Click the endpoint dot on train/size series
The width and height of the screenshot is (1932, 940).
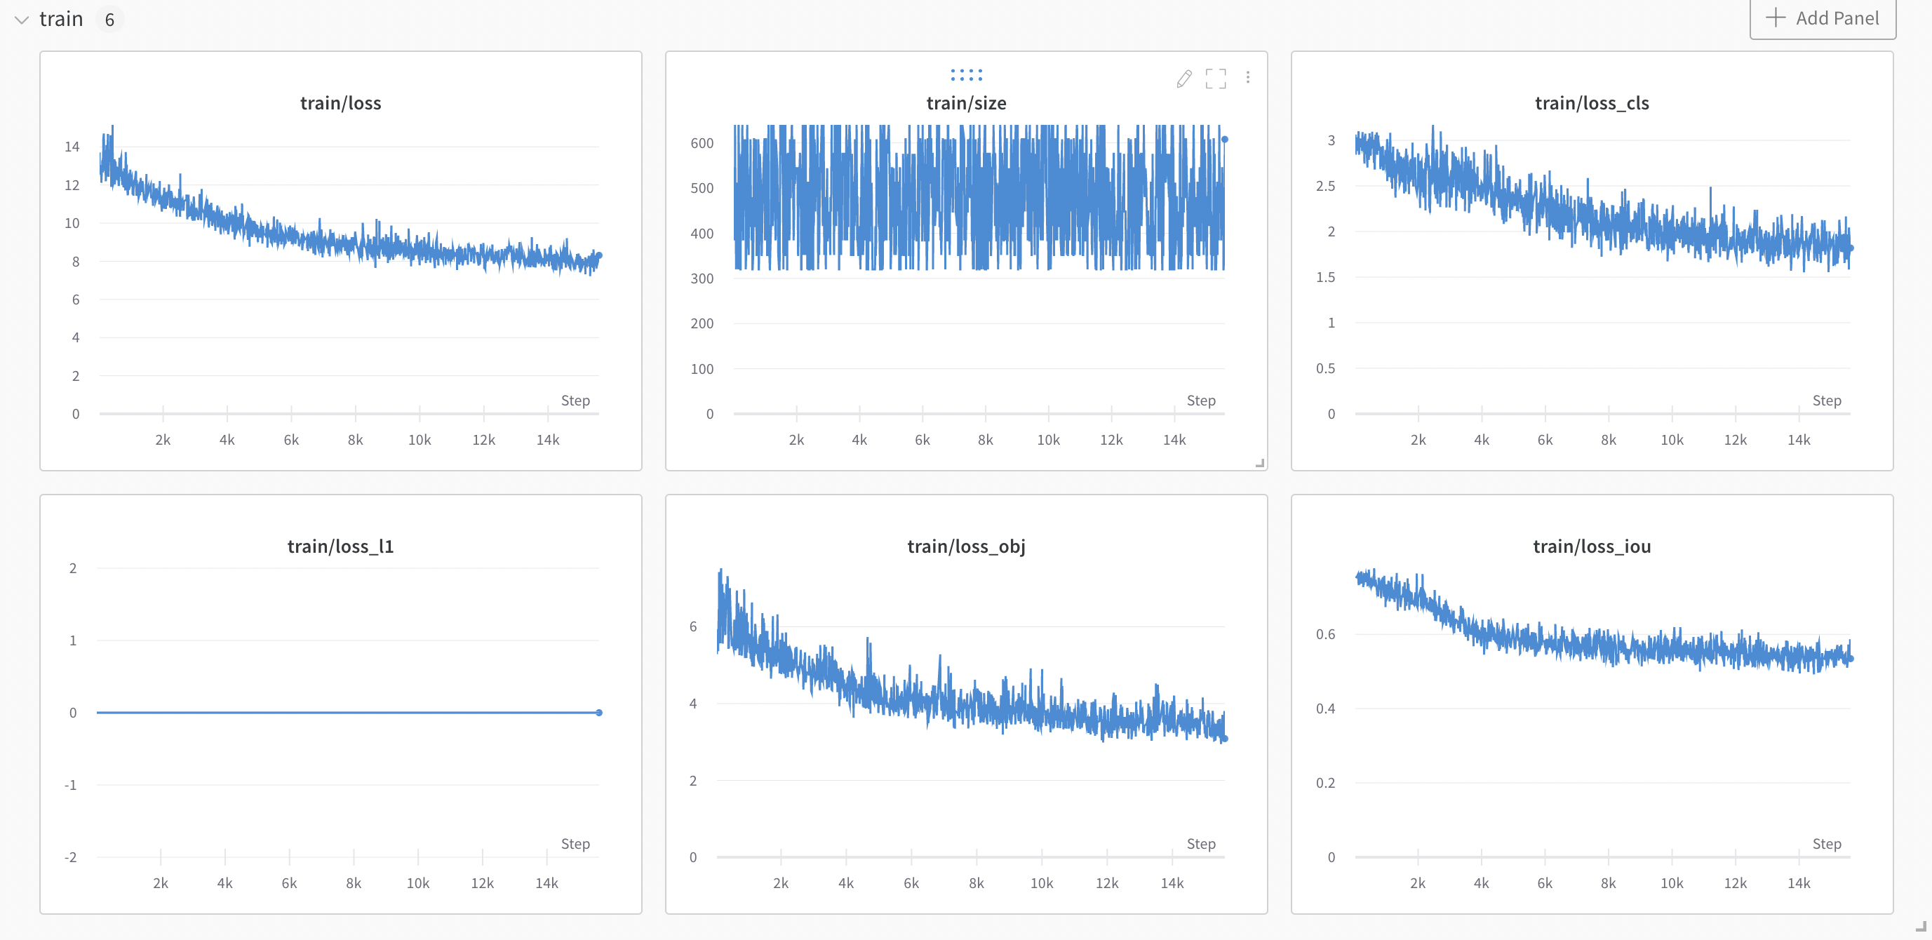tap(1226, 138)
